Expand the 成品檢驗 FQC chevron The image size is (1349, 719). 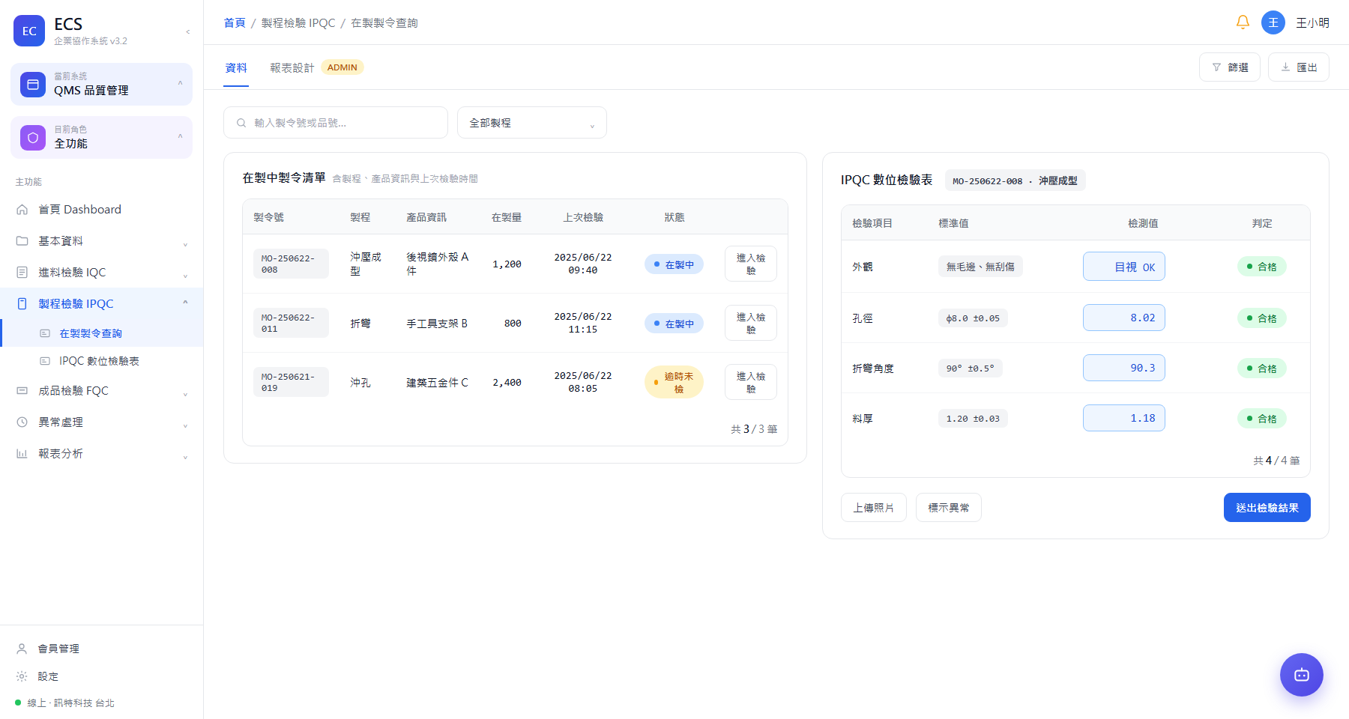tap(185, 394)
